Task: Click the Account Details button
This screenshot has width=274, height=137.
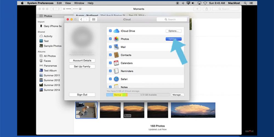Action: (82, 61)
